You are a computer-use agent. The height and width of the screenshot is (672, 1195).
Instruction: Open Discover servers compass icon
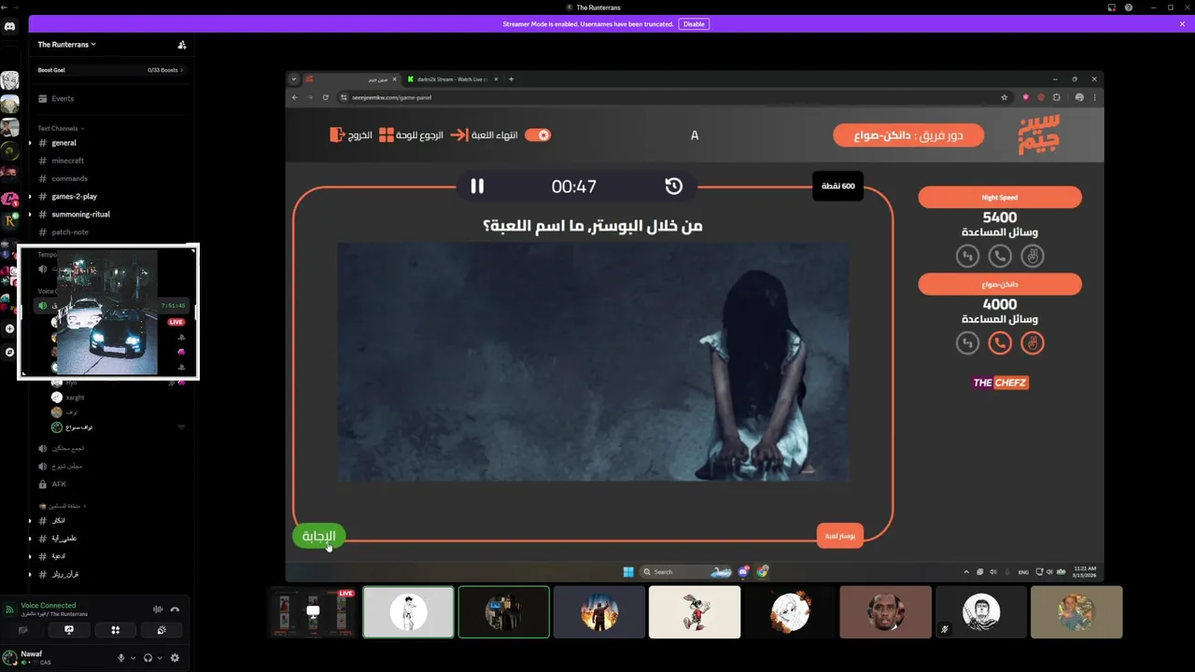pos(9,352)
